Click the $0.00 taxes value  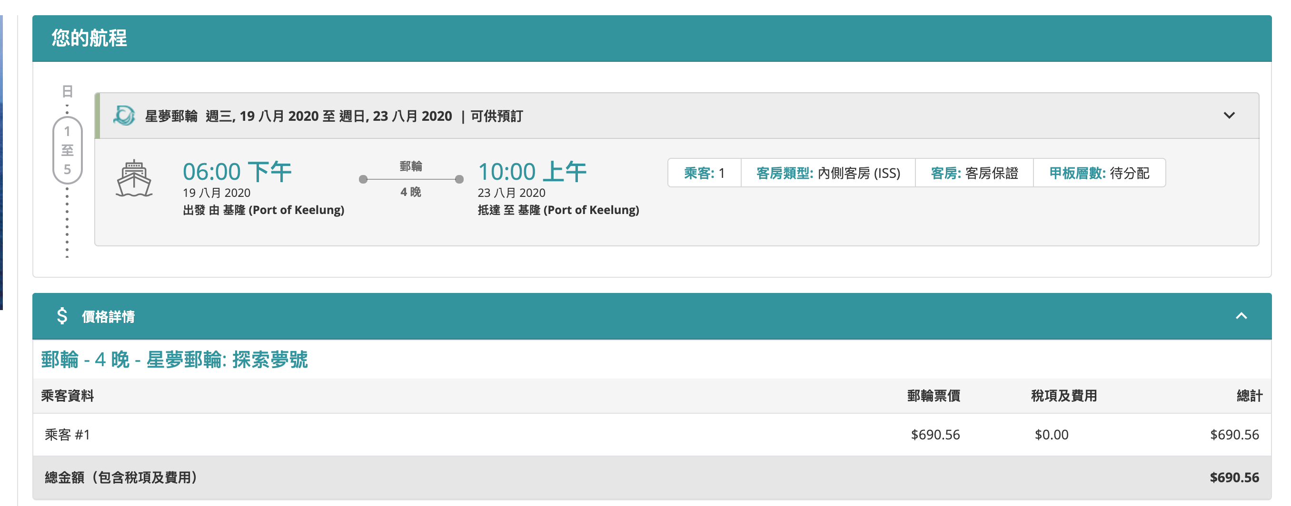(1052, 435)
